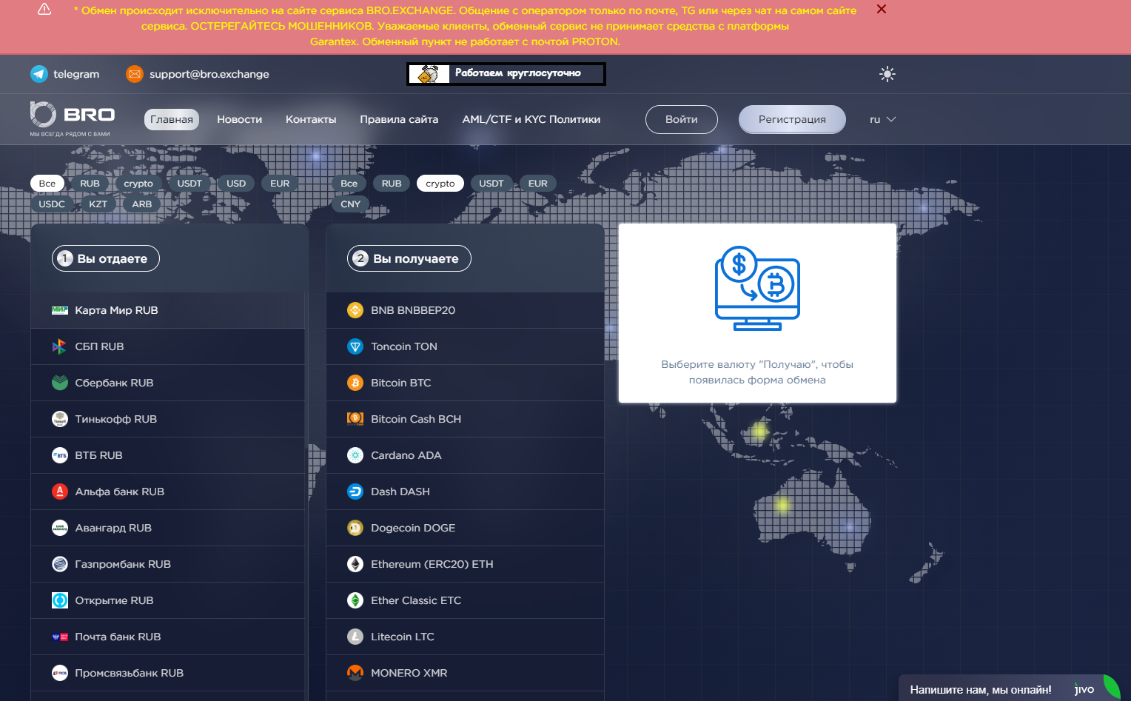
Task: Click the Bitcoin Cash BCH icon
Action: (355, 419)
